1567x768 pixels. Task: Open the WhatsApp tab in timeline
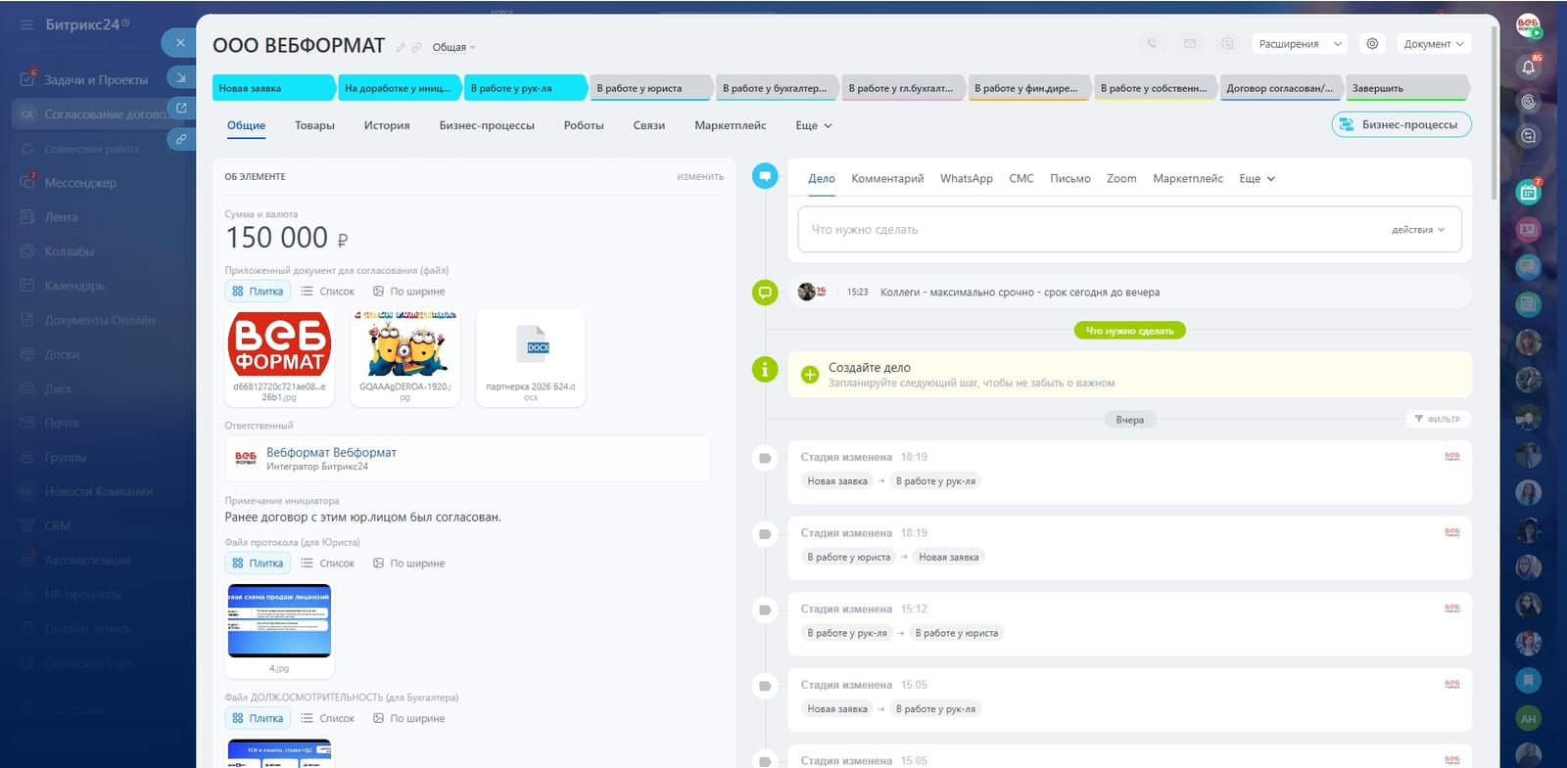click(966, 179)
